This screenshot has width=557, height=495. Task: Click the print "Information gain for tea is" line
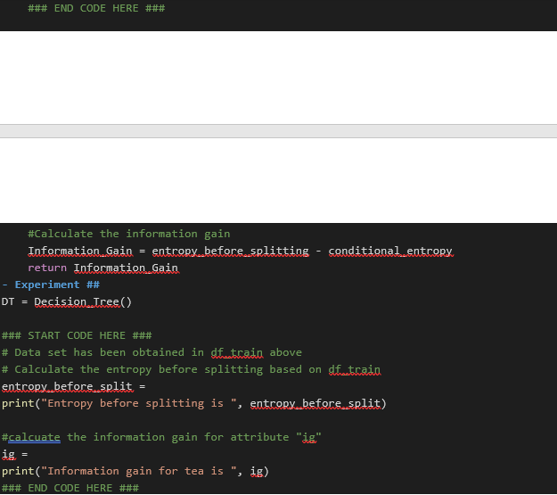click(x=135, y=471)
